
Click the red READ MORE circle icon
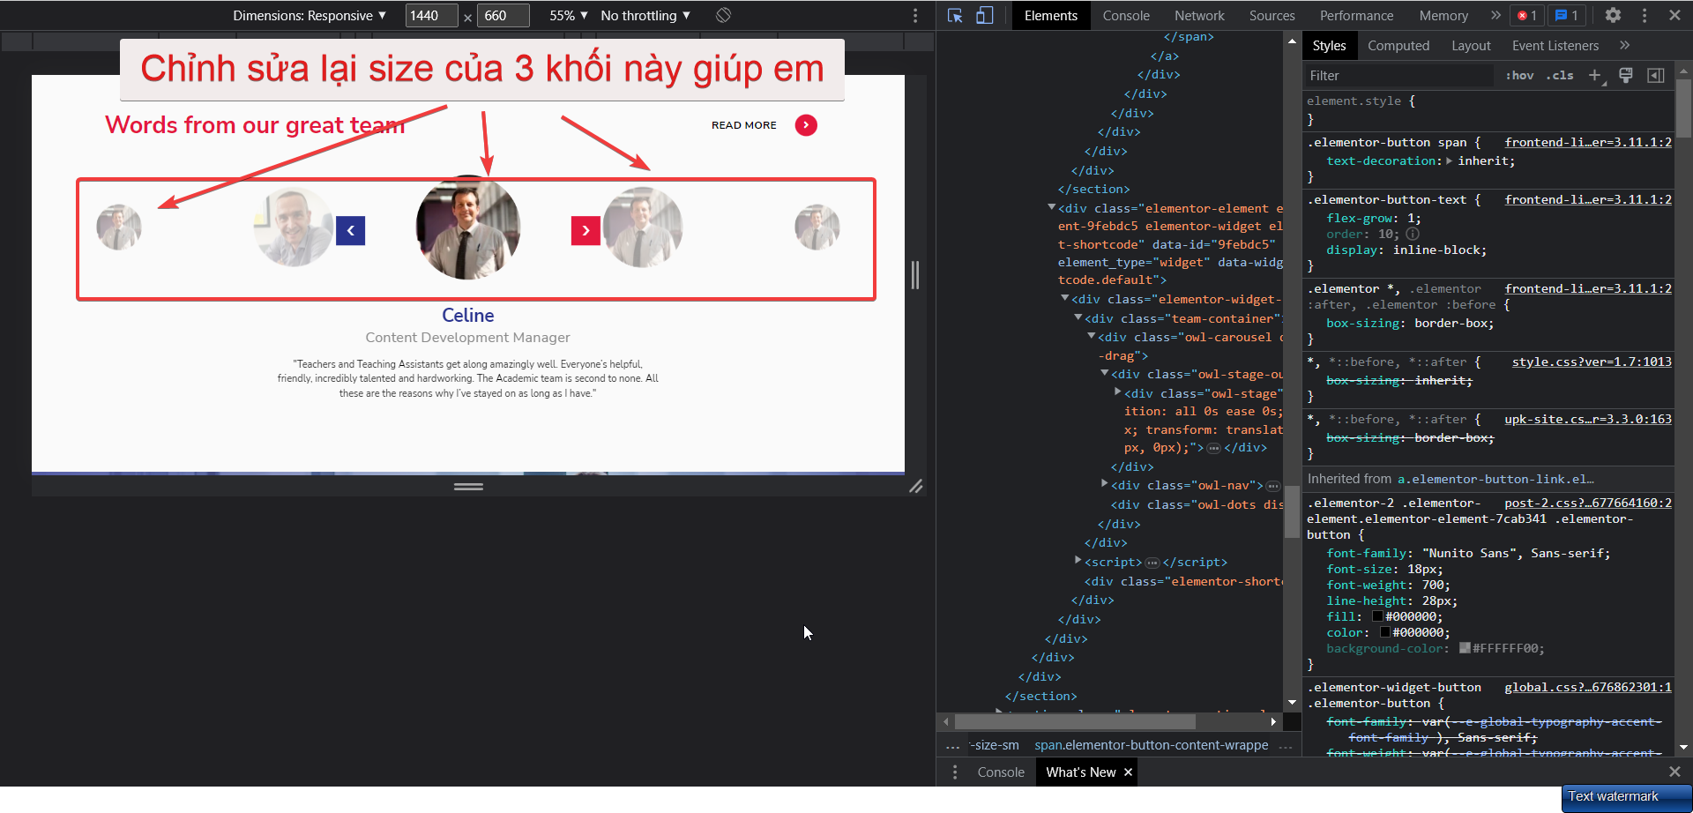click(806, 125)
